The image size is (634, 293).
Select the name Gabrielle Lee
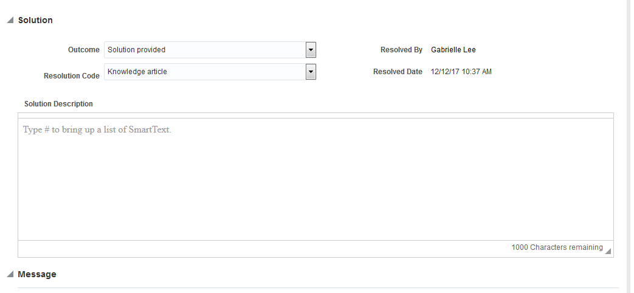click(453, 50)
